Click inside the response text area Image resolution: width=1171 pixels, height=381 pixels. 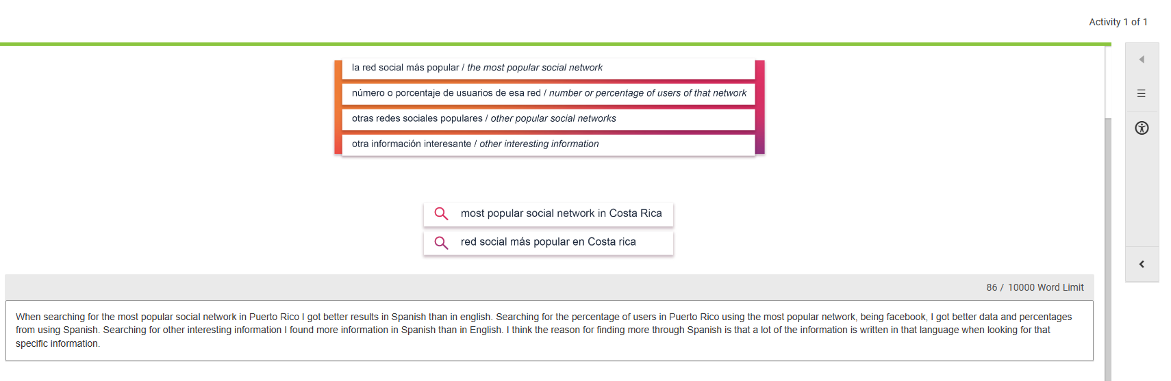548,330
